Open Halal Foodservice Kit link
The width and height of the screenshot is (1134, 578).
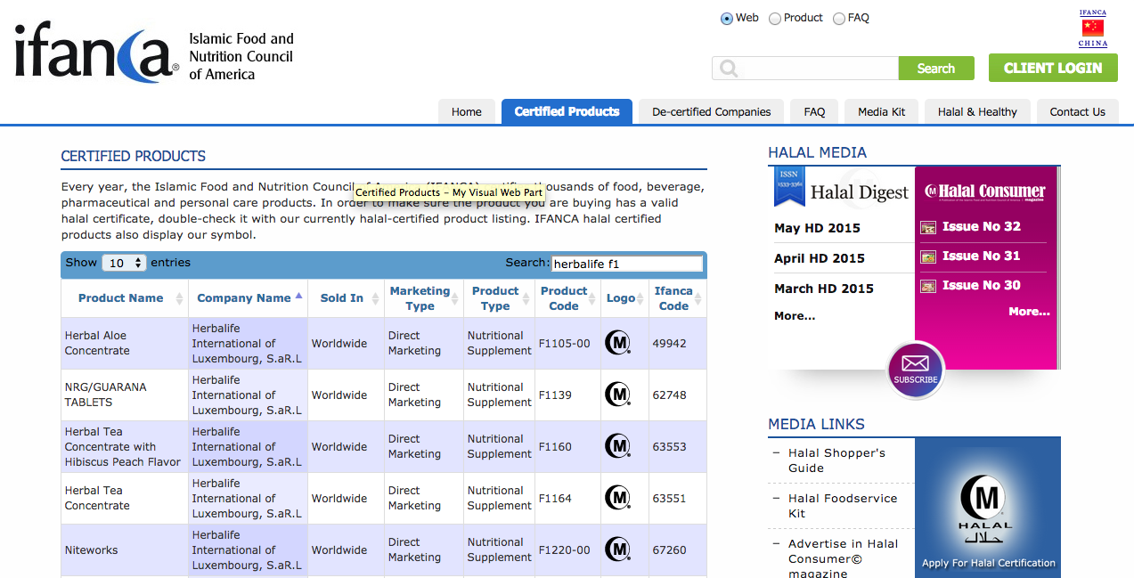pos(843,506)
